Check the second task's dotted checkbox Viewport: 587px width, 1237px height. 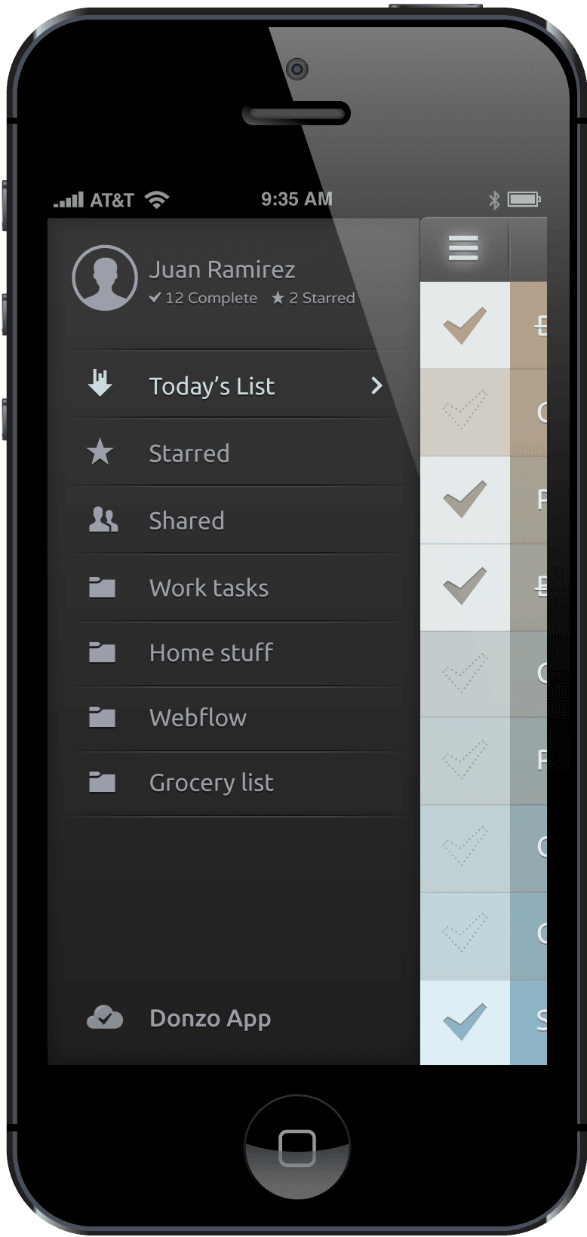tap(464, 412)
